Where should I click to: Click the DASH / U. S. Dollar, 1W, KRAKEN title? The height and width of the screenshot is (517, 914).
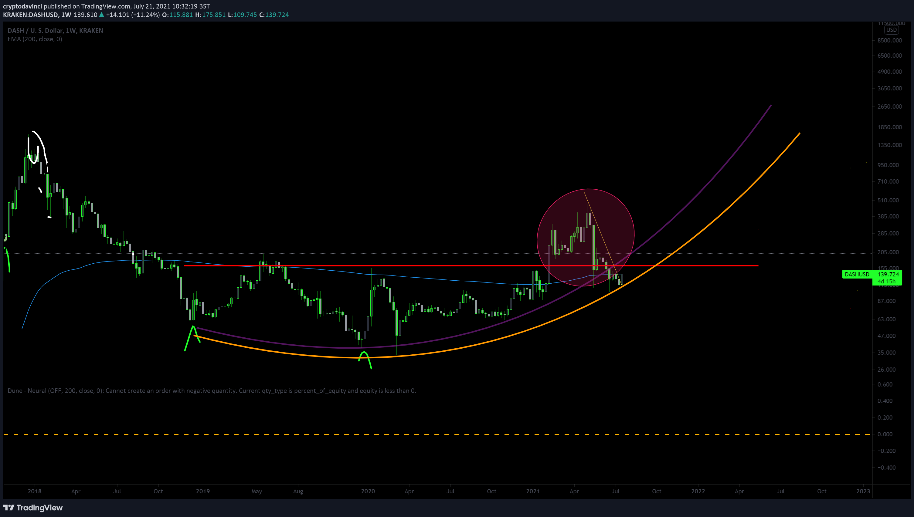pyautogui.click(x=56, y=31)
